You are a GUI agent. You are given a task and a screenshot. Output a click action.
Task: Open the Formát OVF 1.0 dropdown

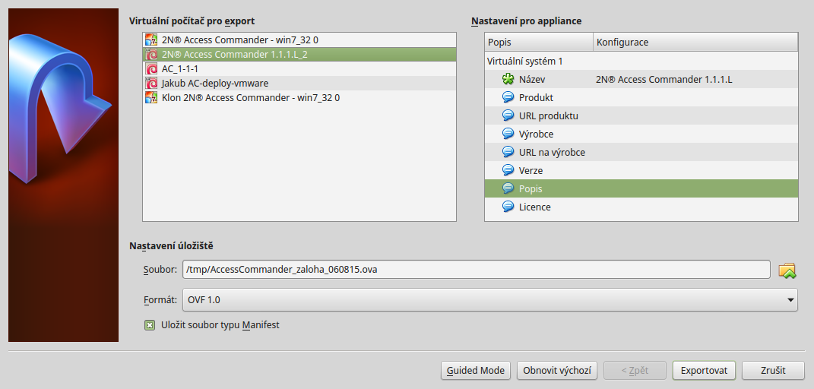489,300
